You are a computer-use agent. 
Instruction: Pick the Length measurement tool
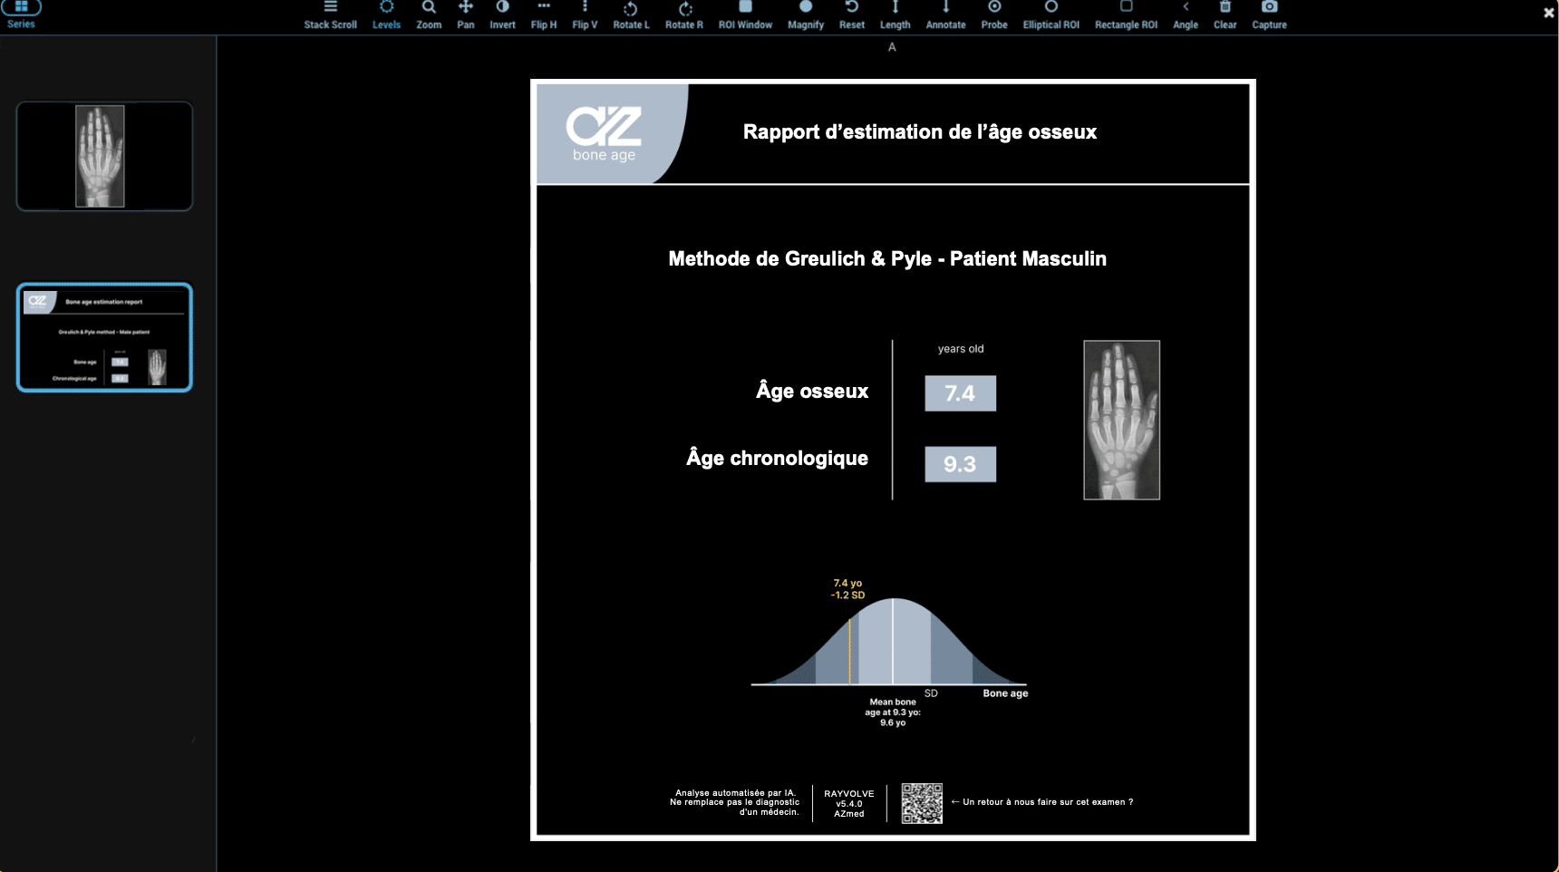click(895, 15)
